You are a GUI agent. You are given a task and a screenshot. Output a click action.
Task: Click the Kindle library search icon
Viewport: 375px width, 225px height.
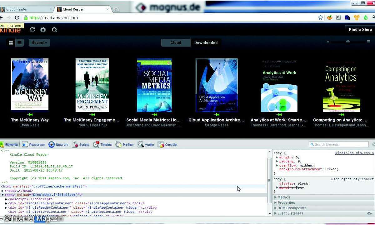(x=54, y=30)
